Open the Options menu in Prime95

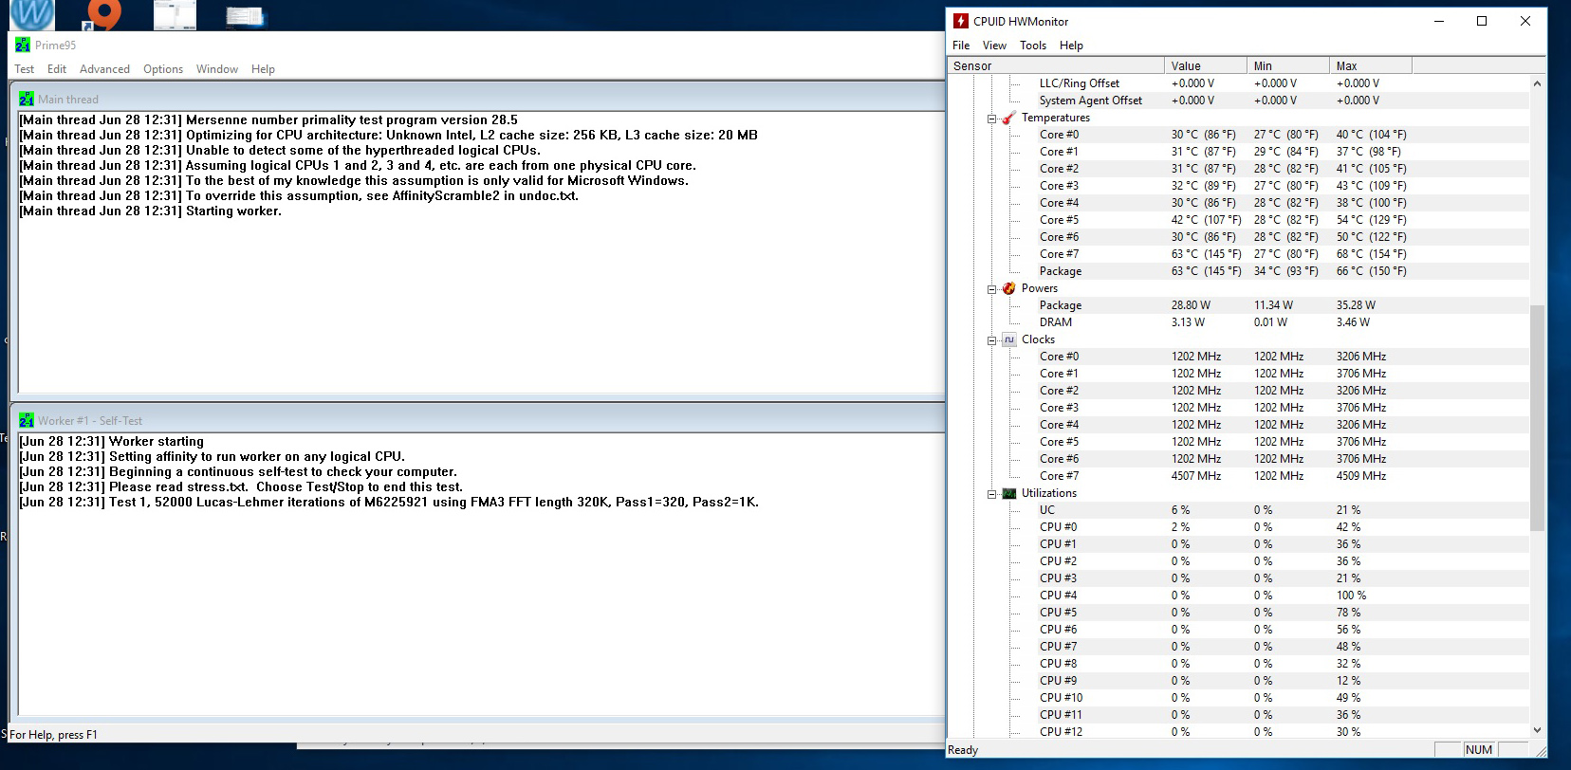tap(163, 69)
